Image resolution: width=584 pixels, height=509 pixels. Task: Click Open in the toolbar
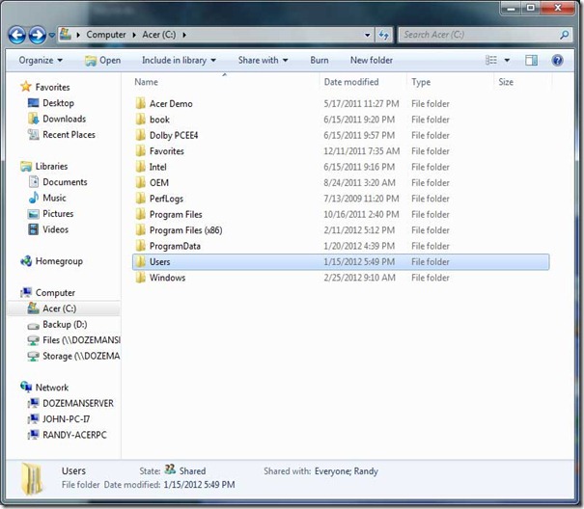[102, 61]
